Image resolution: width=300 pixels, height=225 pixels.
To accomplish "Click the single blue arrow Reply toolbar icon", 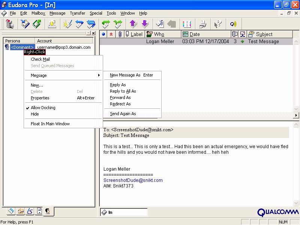I will pos(79,24).
